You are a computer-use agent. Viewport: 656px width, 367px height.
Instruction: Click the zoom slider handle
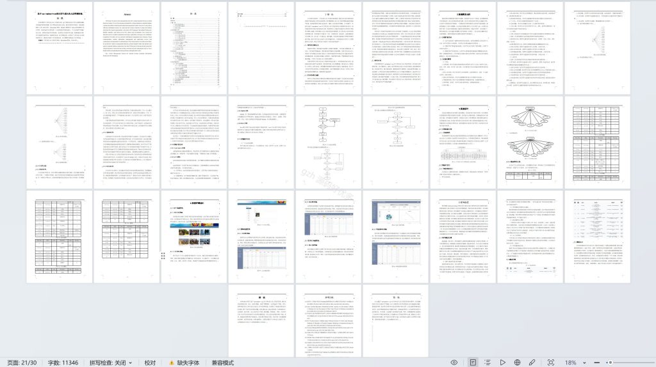[611, 363]
